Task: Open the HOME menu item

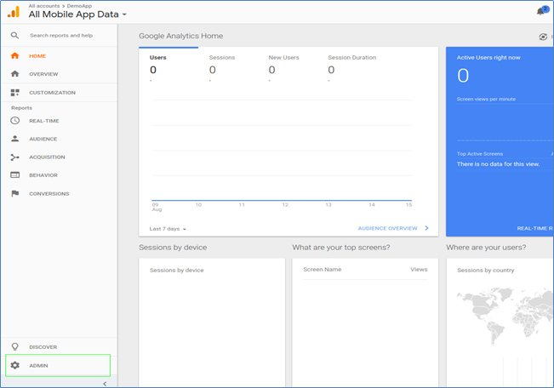Action: coord(59,56)
